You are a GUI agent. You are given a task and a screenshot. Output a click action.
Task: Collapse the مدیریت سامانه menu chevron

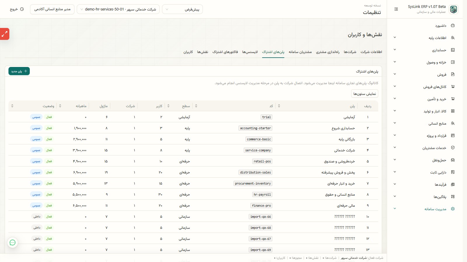coord(395,209)
